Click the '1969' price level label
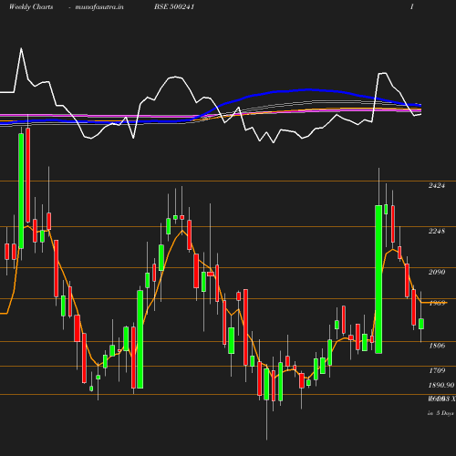 pos(437,303)
